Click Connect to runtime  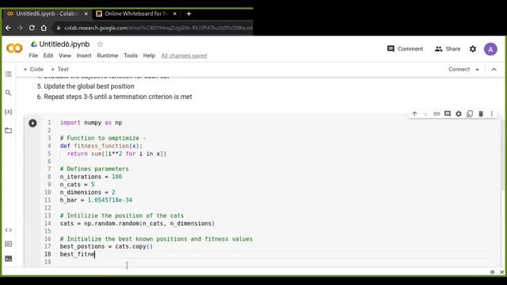[459, 70]
